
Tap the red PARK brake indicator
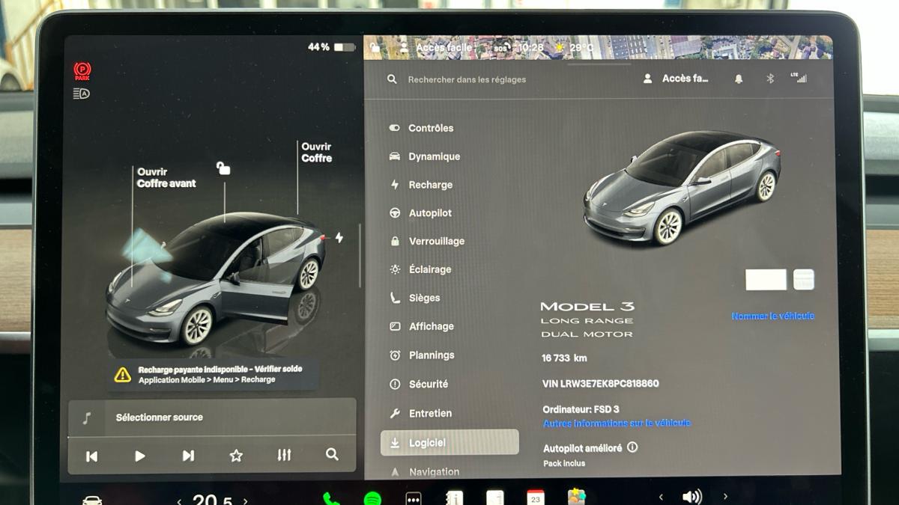82,71
